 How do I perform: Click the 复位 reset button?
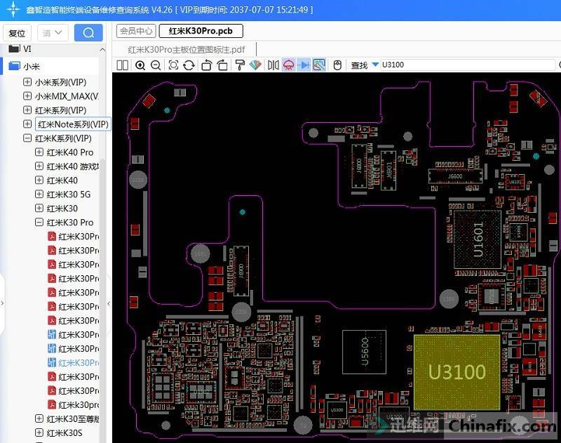tap(17, 33)
